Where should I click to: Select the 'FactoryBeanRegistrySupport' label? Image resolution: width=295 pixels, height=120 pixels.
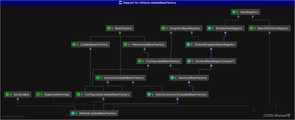pyautogui.click(x=214, y=61)
